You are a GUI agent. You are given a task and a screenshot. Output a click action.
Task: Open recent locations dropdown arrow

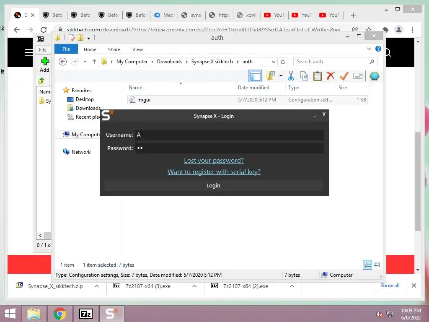pyautogui.click(x=85, y=62)
